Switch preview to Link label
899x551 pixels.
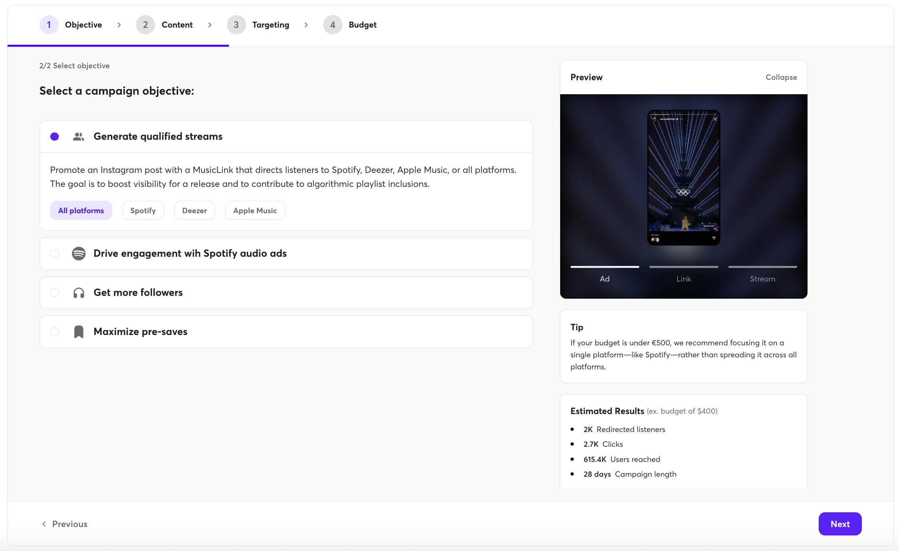pyautogui.click(x=684, y=279)
